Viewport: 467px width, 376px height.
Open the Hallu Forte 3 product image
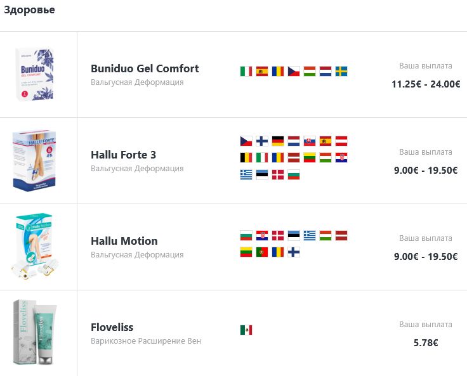coord(38,160)
